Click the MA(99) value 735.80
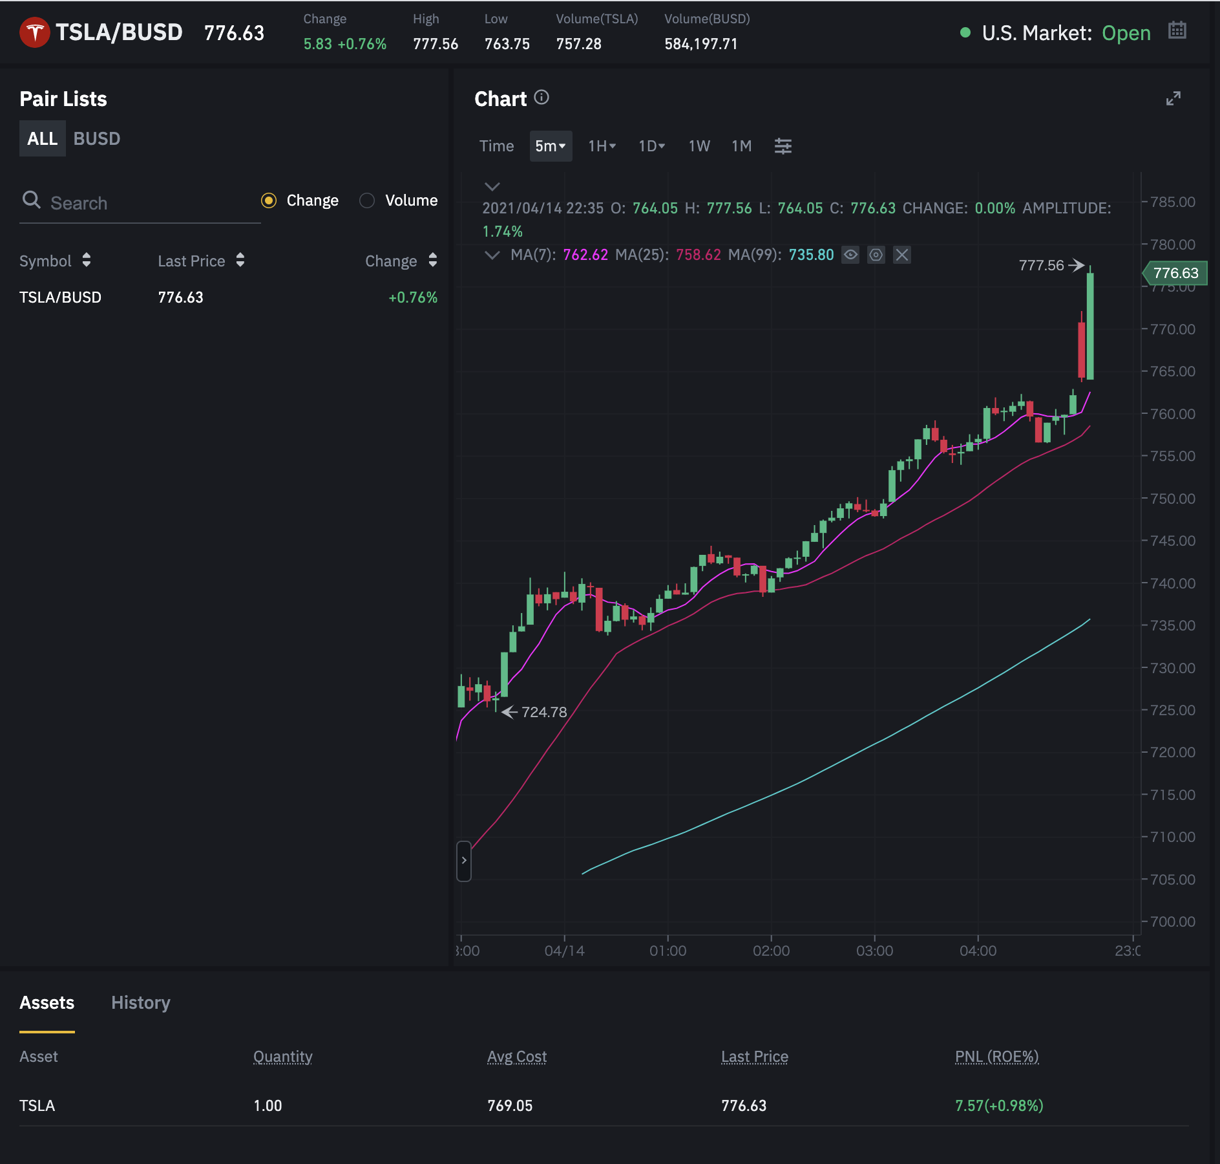The image size is (1220, 1164). point(812,255)
